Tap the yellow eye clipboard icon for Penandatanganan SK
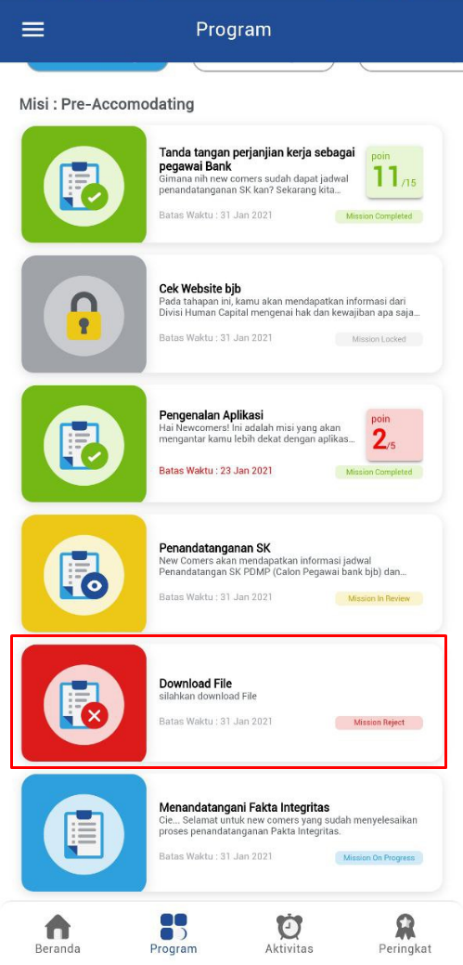 click(84, 574)
